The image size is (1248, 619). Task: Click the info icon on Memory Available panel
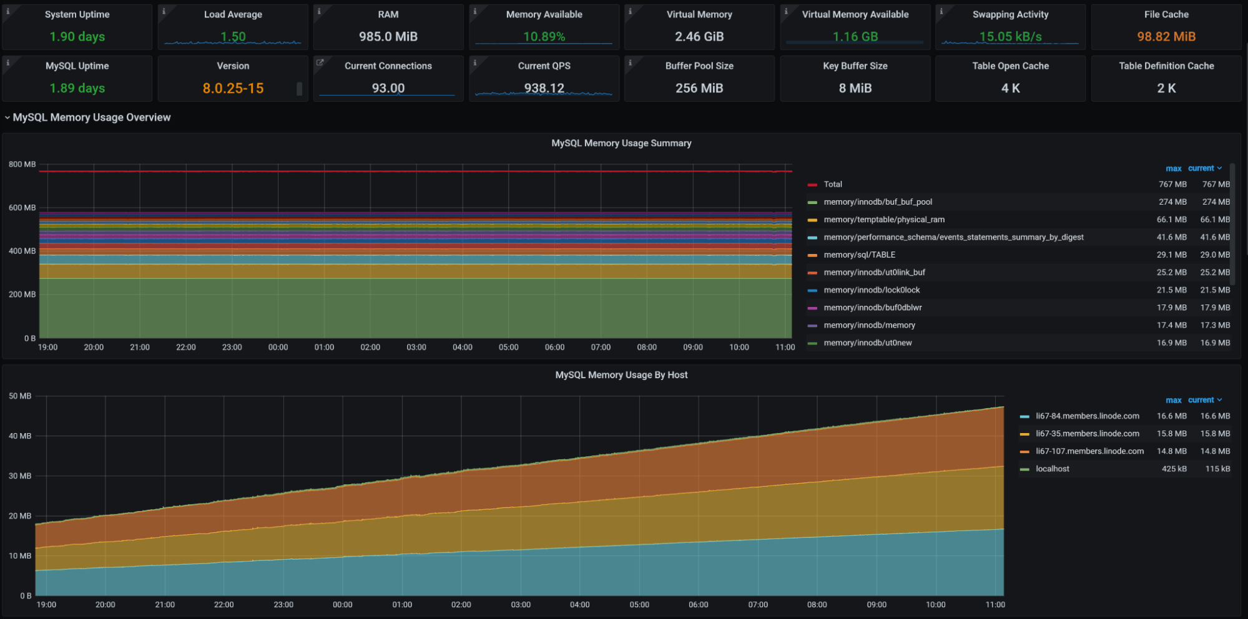click(475, 11)
